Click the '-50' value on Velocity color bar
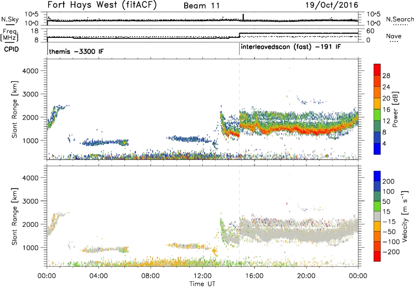Viewport: 414px width, 287px height. click(x=389, y=232)
